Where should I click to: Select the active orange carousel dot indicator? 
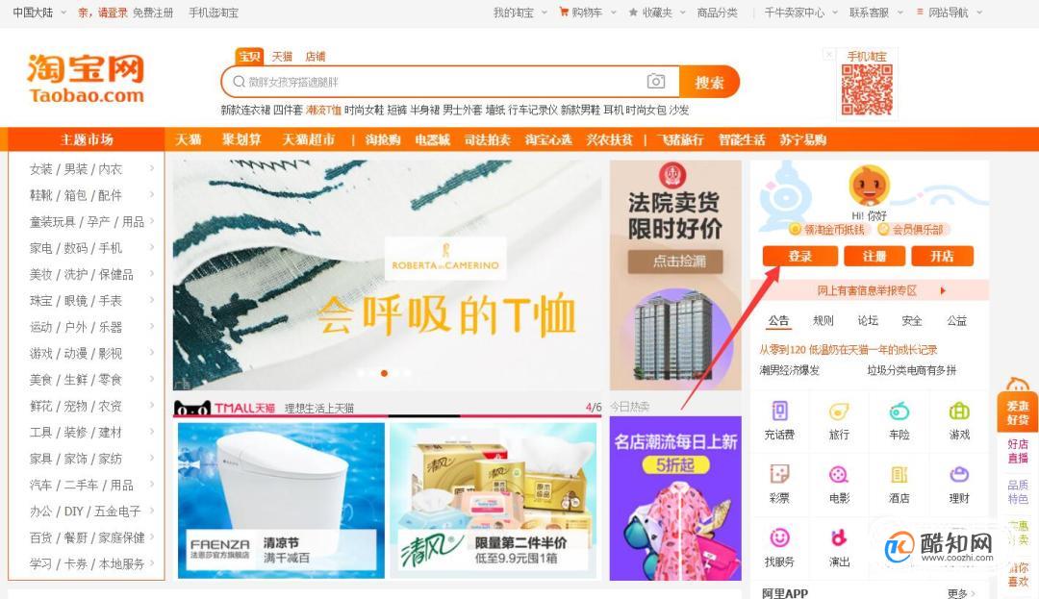[384, 373]
